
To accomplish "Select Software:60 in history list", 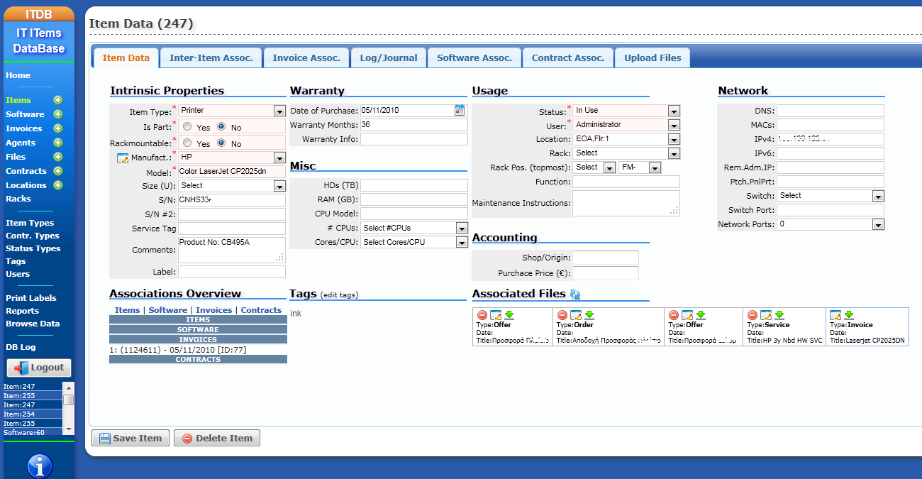I will [x=33, y=432].
